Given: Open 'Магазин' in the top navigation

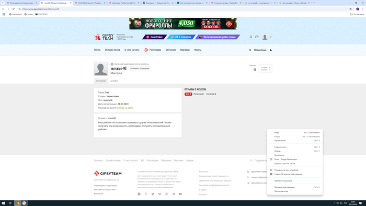Looking at the screenshot, I should (185, 50).
